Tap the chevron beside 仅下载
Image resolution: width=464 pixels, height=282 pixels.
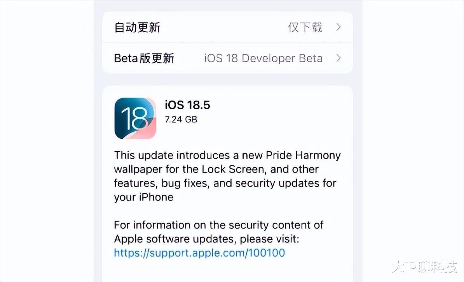(x=338, y=27)
